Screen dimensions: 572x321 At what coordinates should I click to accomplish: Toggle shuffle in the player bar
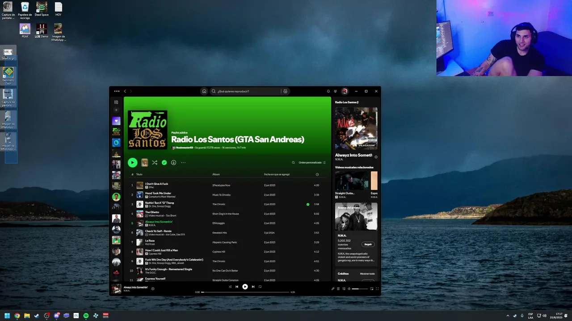click(230, 287)
